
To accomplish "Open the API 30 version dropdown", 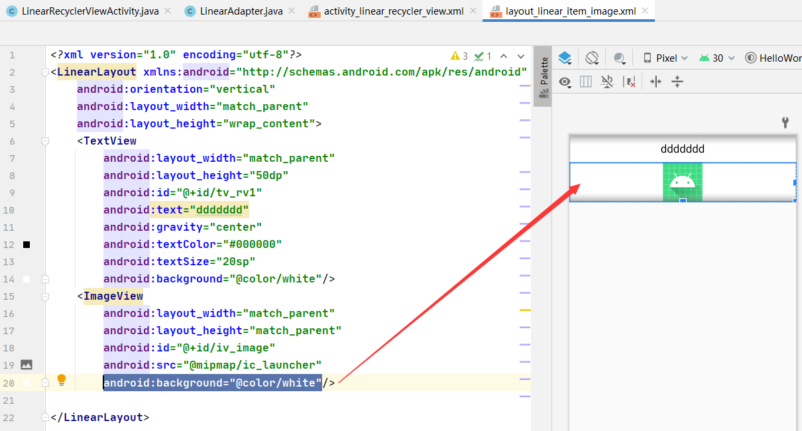I will (717, 58).
